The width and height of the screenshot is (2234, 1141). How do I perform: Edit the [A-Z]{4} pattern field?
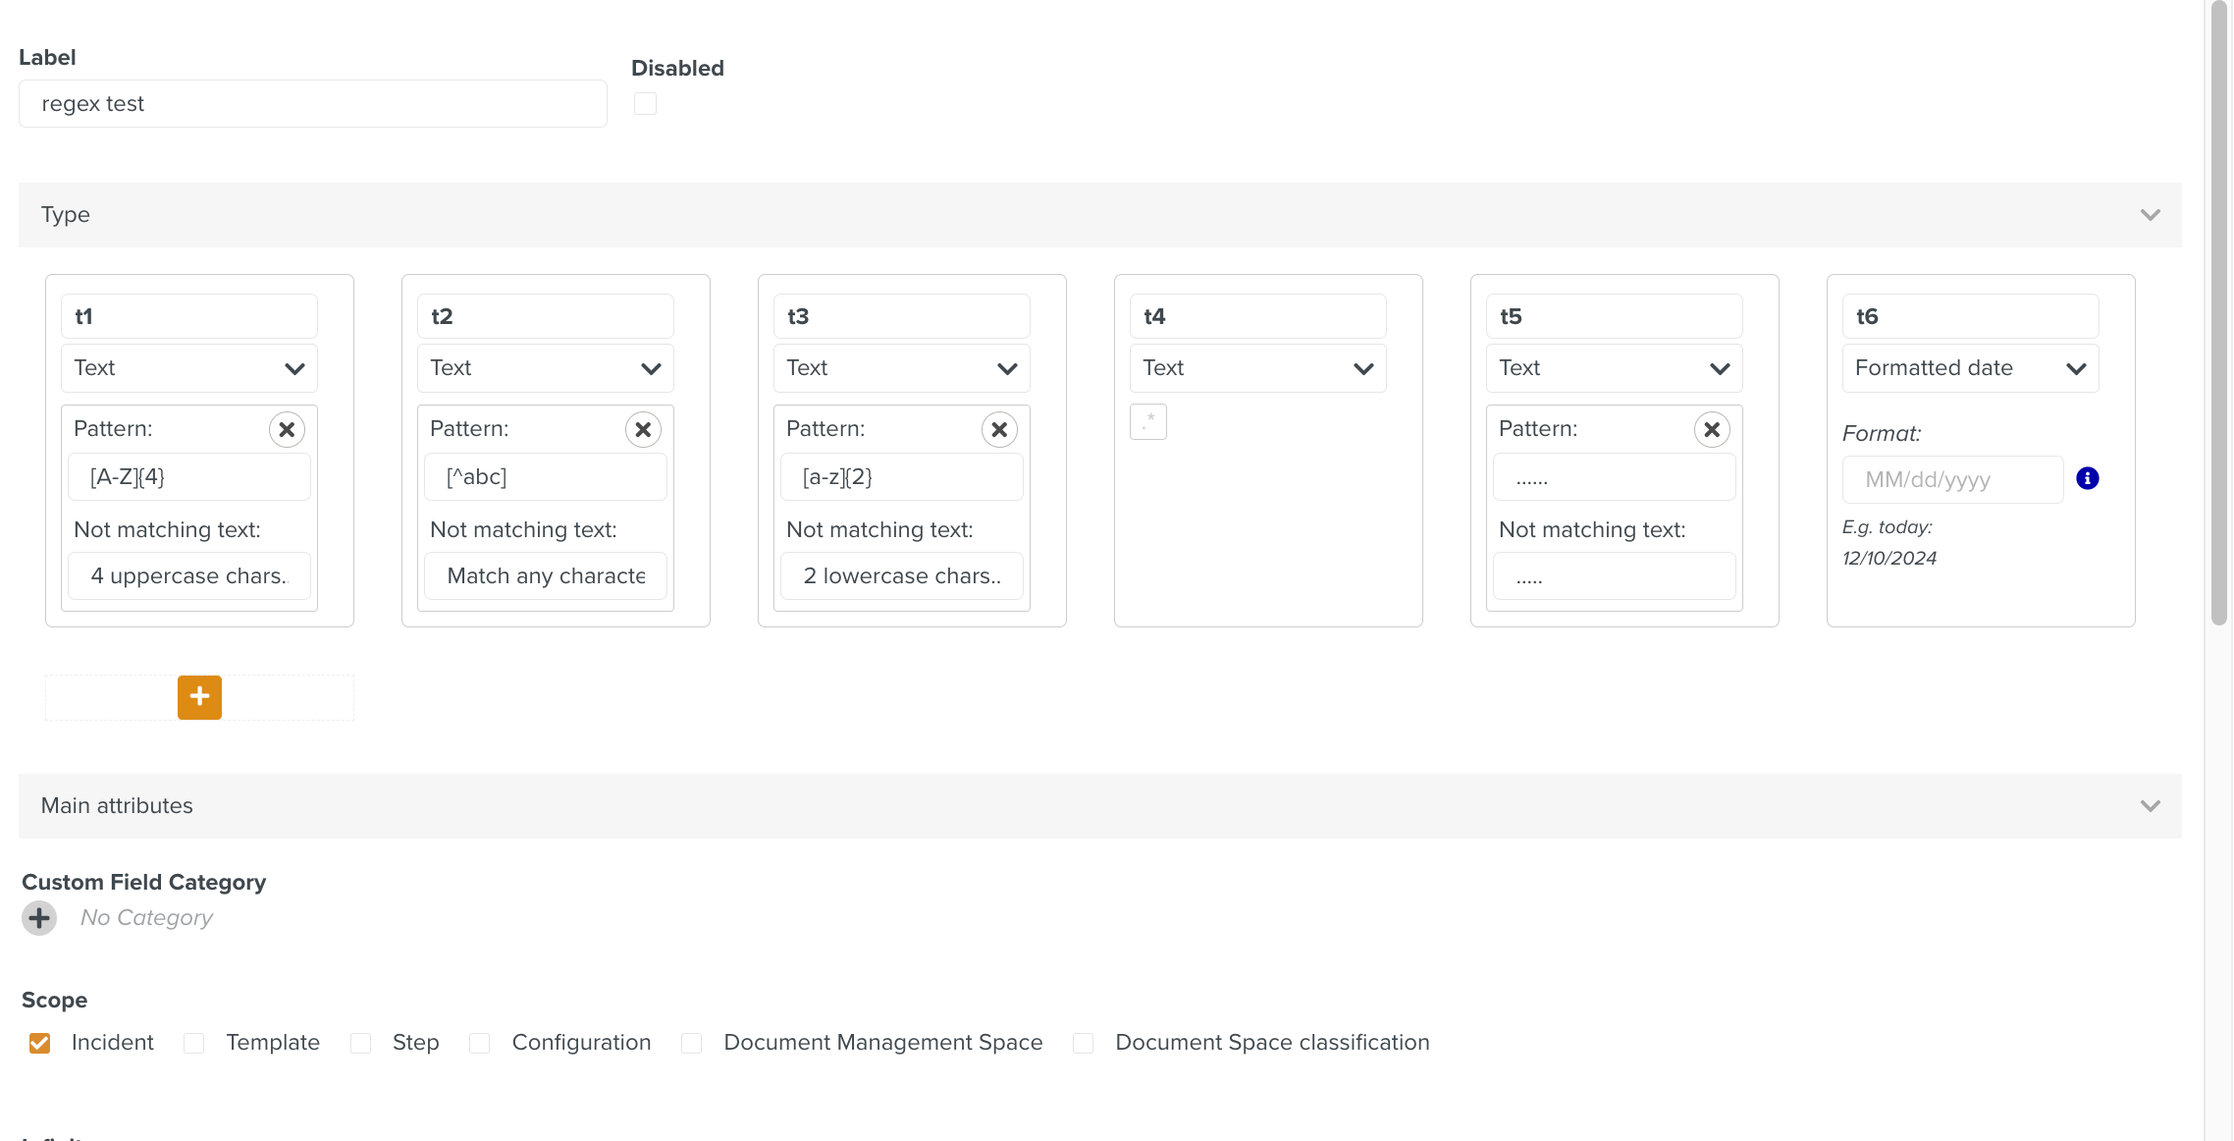pos(189,477)
